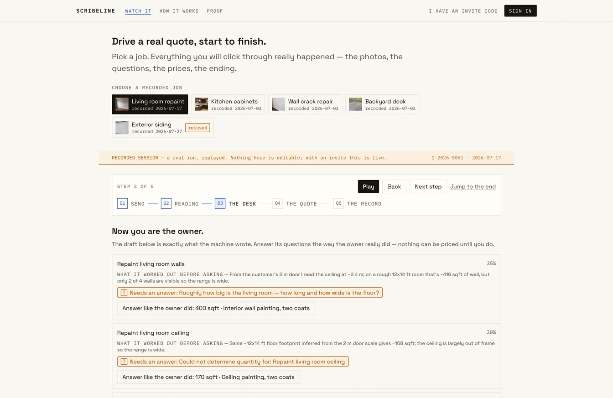Click the Backyard deck photo thumbnail
The height and width of the screenshot is (398, 613).
pos(355,104)
